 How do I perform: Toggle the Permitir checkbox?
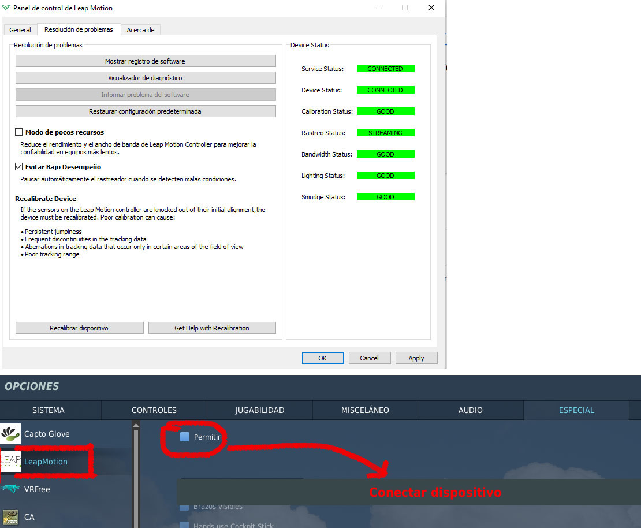click(x=185, y=437)
